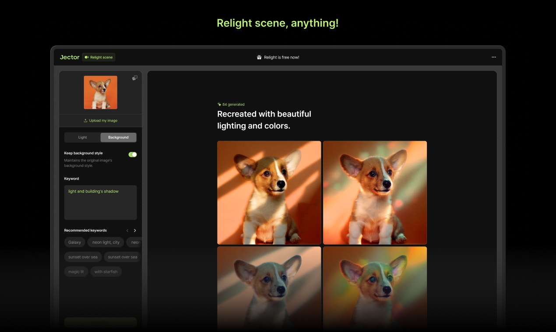Image resolution: width=556 pixels, height=332 pixels.
Task: Switch to the Background tab
Action: [118, 137]
